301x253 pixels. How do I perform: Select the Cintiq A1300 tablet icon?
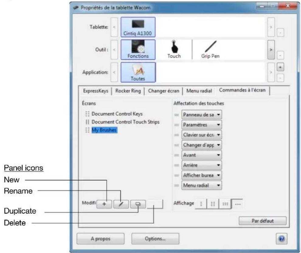pos(138,27)
